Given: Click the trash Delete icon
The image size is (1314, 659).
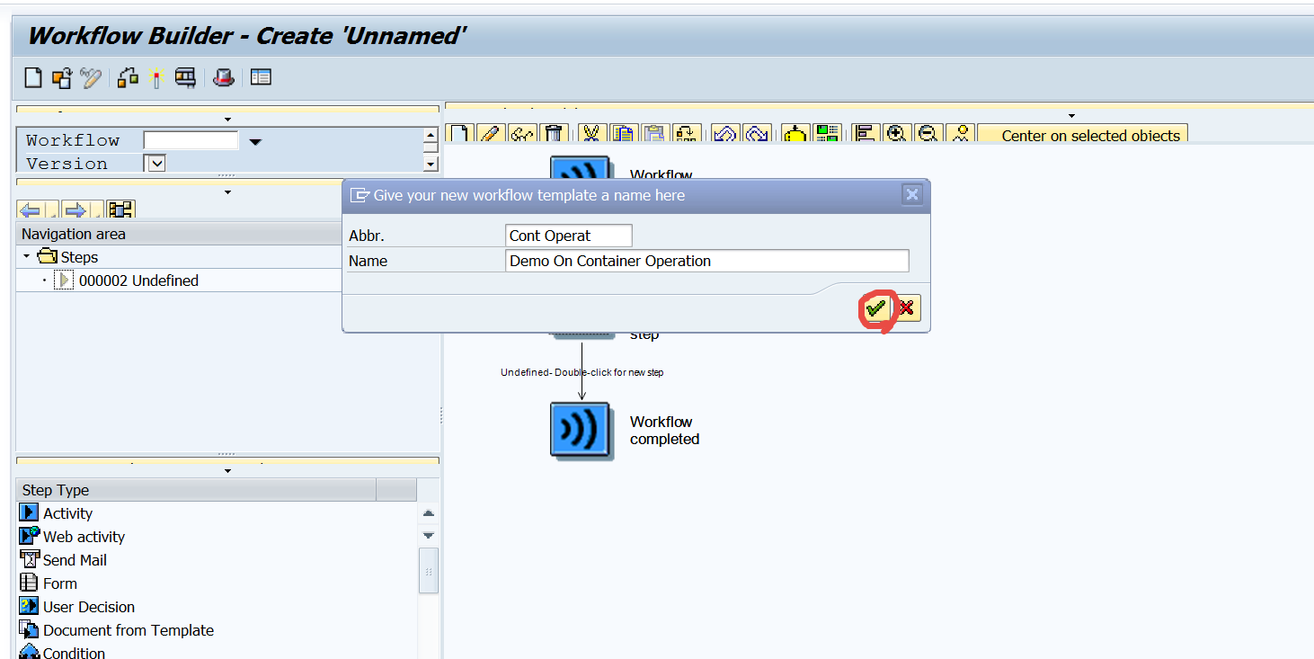Looking at the screenshot, I should tap(555, 132).
